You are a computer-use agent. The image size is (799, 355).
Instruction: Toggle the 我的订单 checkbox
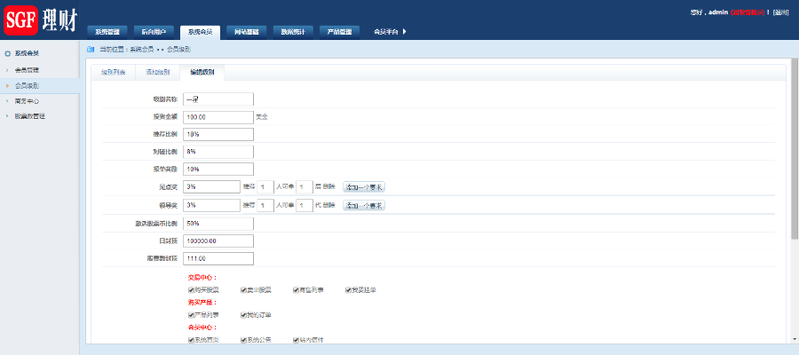243,315
